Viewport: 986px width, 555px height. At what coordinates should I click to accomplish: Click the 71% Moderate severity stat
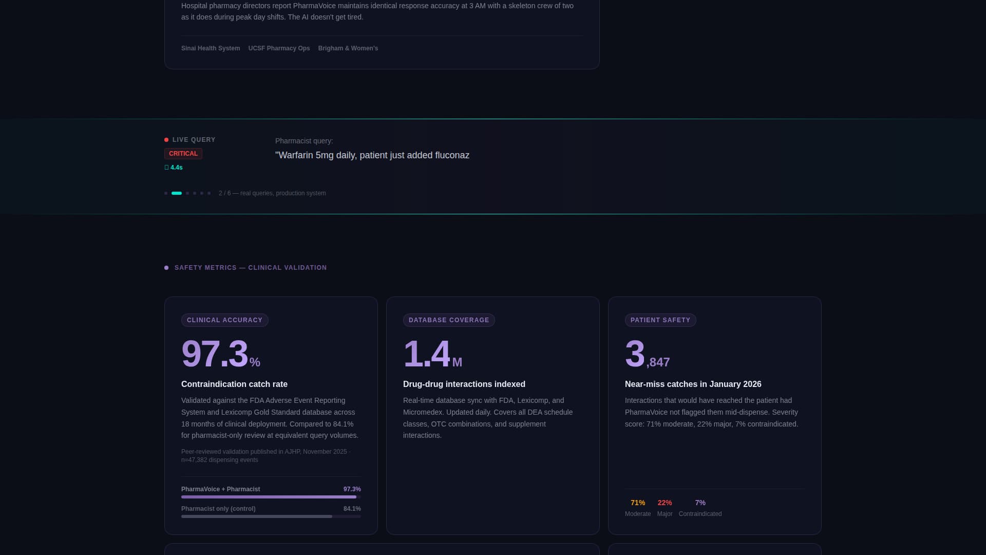[x=638, y=508]
